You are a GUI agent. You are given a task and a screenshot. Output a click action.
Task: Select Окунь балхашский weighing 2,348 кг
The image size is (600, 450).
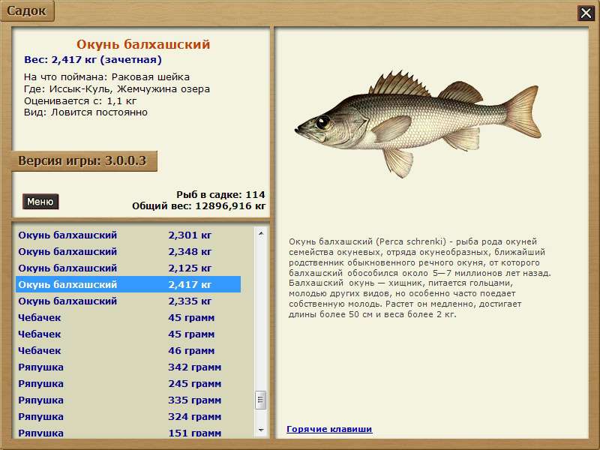(x=127, y=251)
